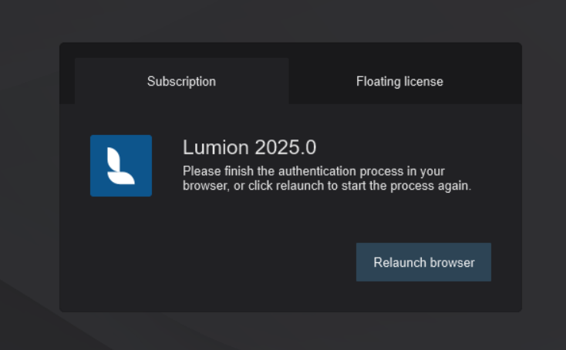566x350 pixels.
Task: Click the word 'license' in the Floating license tab
Action: pyautogui.click(x=423, y=82)
